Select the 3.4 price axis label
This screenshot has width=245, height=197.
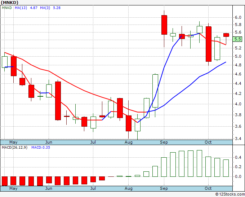(238, 139)
